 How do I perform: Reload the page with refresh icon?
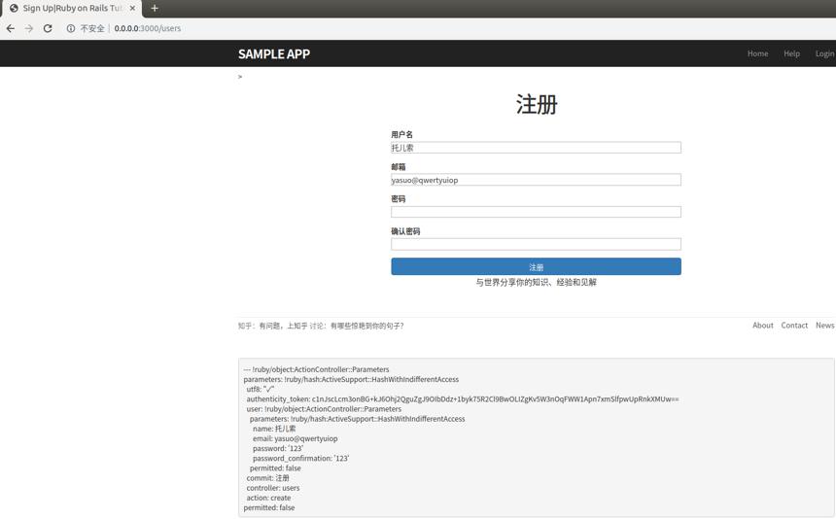tap(48, 28)
